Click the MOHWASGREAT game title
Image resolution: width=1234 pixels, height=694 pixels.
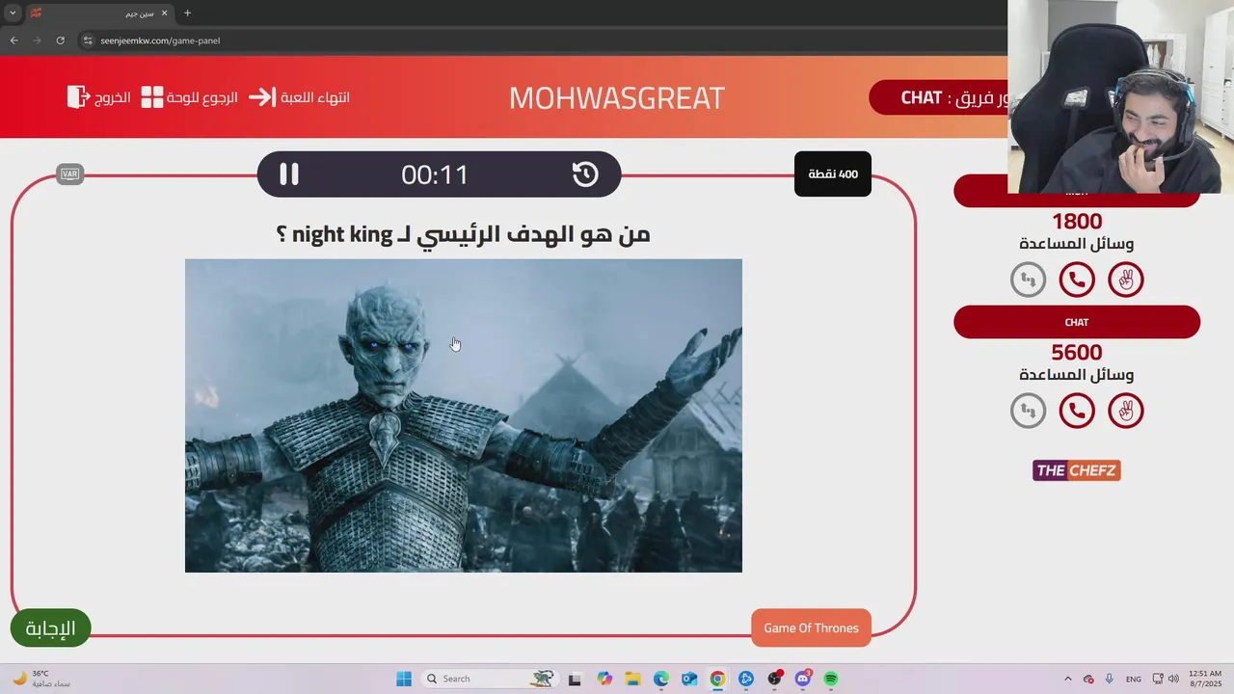click(617, 97)
